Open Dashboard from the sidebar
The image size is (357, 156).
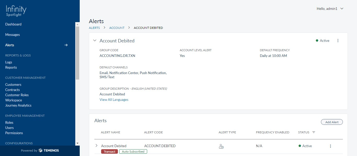pos(13,24)
